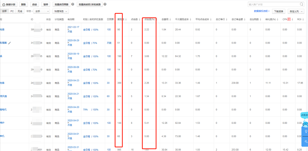Image resolution: width=308 pixels, height=151 pixels.
Task: Open the 自定义列 dropdown
Action: (296, 11)
